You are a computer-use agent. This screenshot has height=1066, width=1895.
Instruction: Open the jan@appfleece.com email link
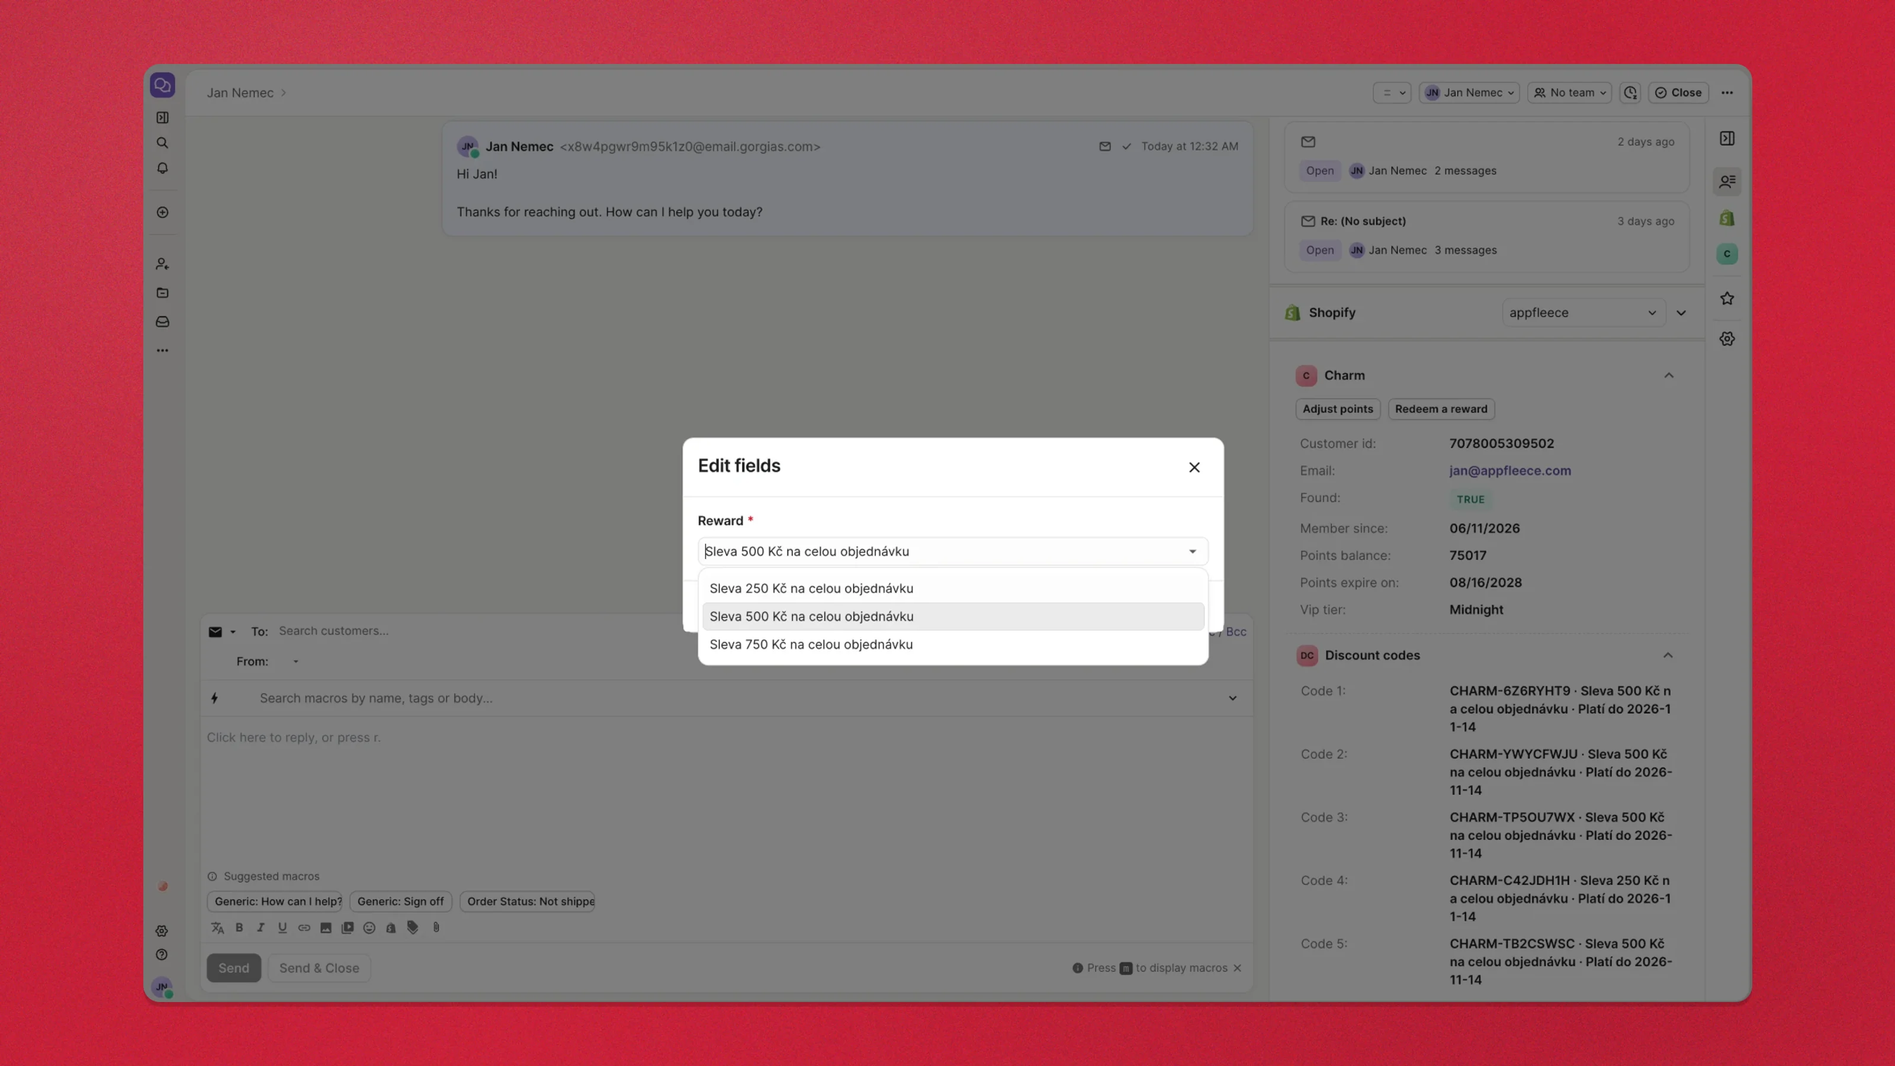pyautogui.click(x=1509, y=471)
